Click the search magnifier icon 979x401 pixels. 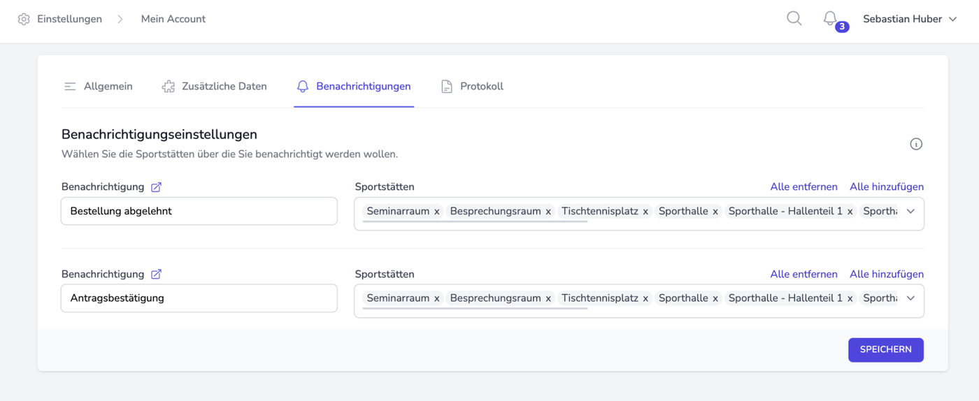pyautogui.click(x=794, y=19)
